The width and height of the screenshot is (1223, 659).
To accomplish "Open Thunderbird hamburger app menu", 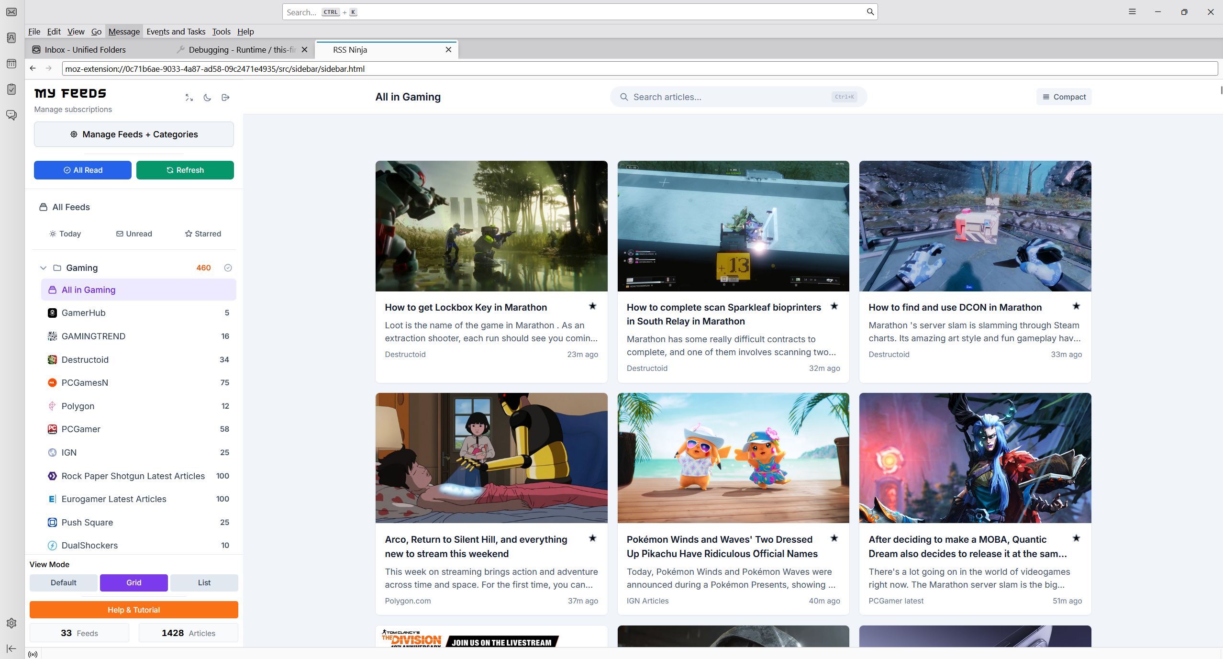I will point(1132,11).
